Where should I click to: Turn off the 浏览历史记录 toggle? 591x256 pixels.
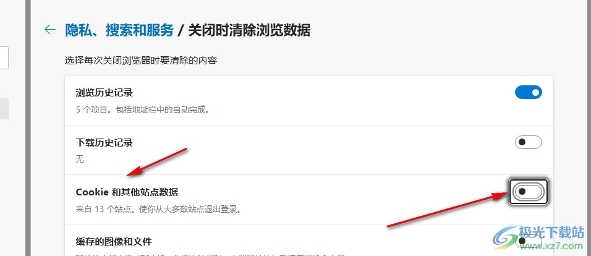coord(528,92)
